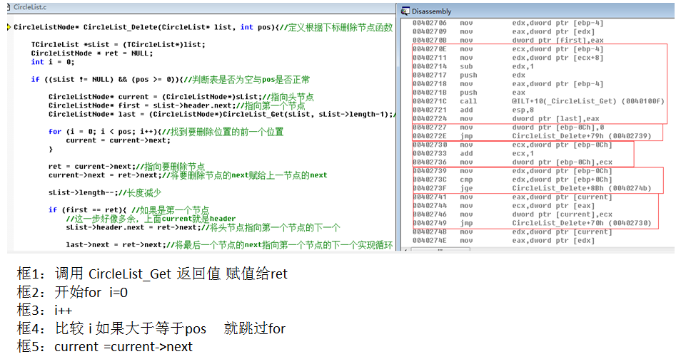681x364 pixels.
Task: Click the cmp instruction at 0040273C
Action: coord(512,180)
